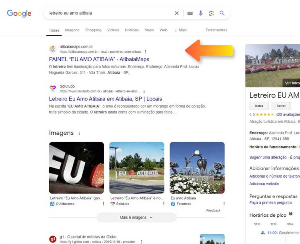The height and width of the screenshot is (244, 300).
Task: Open options menu for g1 result
Action: [141, 242]
